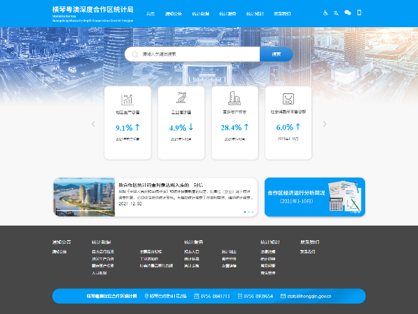This screenshot has width=418, height=314.
Task: Open the 联系我们 navigation menu
Action: pos(283,13)
